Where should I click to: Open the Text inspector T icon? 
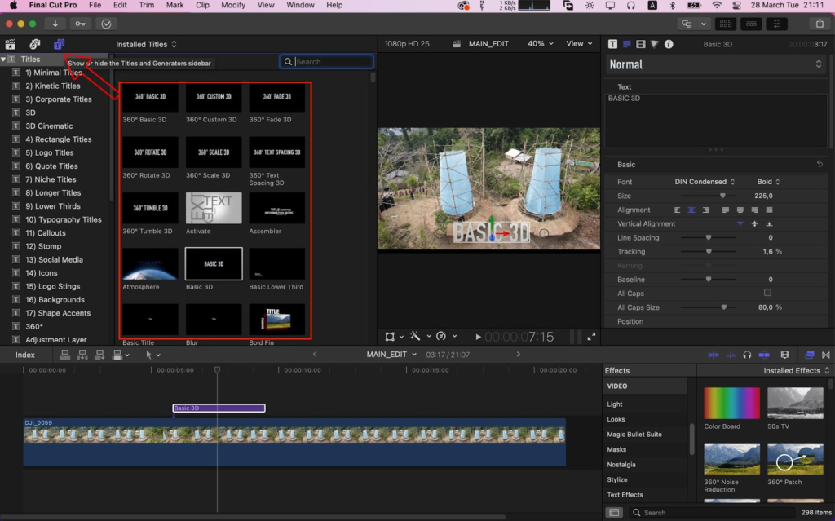coord(612,44)
